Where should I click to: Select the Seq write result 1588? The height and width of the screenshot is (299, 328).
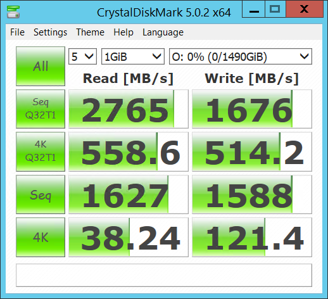click(252, 194)
